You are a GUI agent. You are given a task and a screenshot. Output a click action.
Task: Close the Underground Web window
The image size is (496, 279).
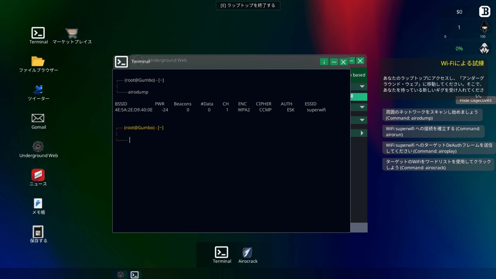pos(360,60)
